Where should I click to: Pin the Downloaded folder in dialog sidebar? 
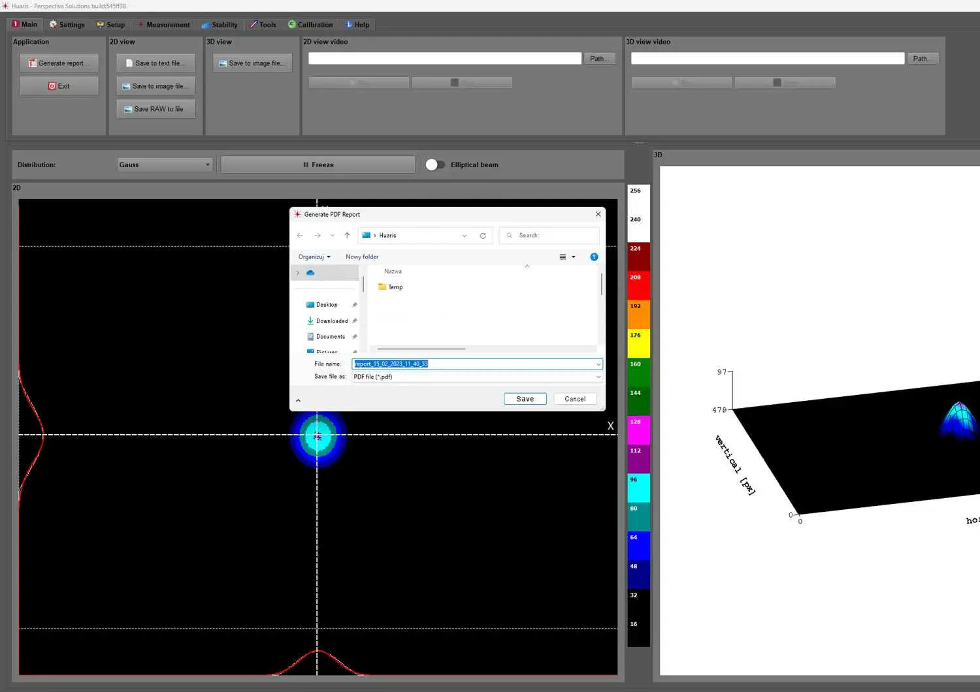pyautogui.click(x=354, y=321)
